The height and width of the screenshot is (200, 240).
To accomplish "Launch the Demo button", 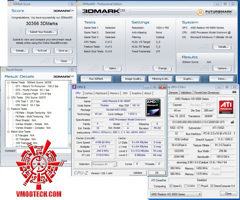I will (222, 79).
